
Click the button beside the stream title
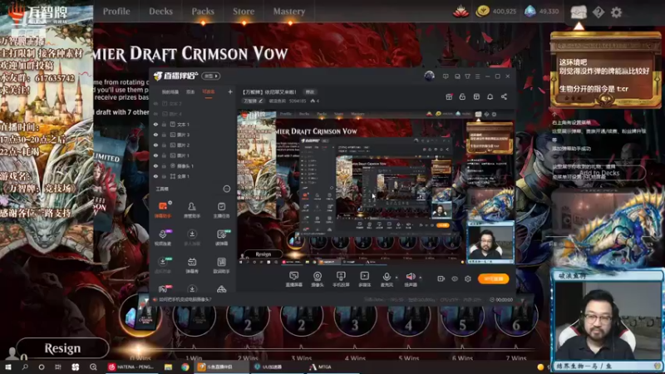pyautogui.click(x=309, y=92)
